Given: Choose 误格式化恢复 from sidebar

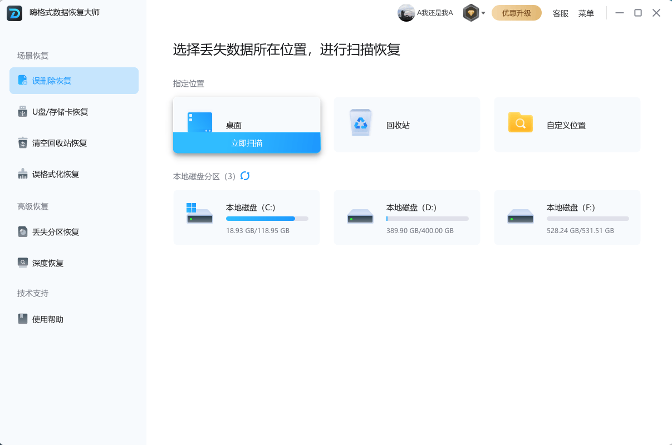Looking at the screenshot, I should (x=74, y=174).
